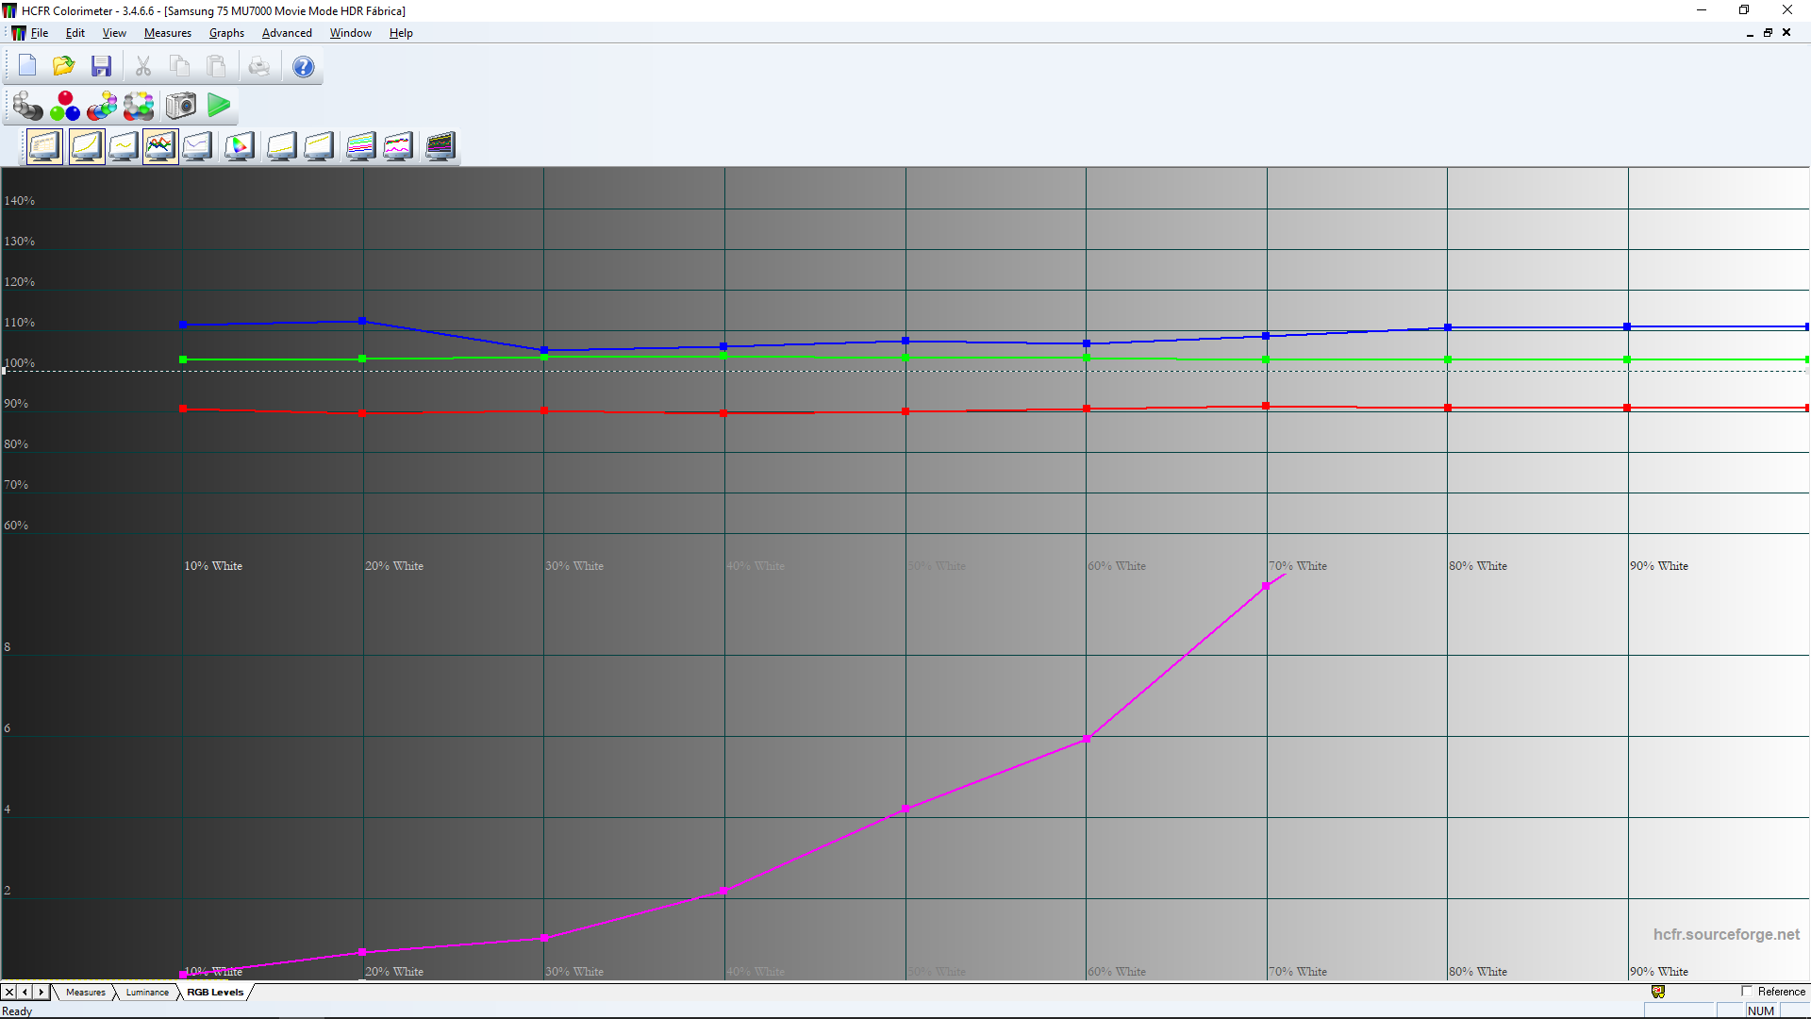
Task: Click the grayscale measurement spheres icon
Action: [x=27, y=106]
